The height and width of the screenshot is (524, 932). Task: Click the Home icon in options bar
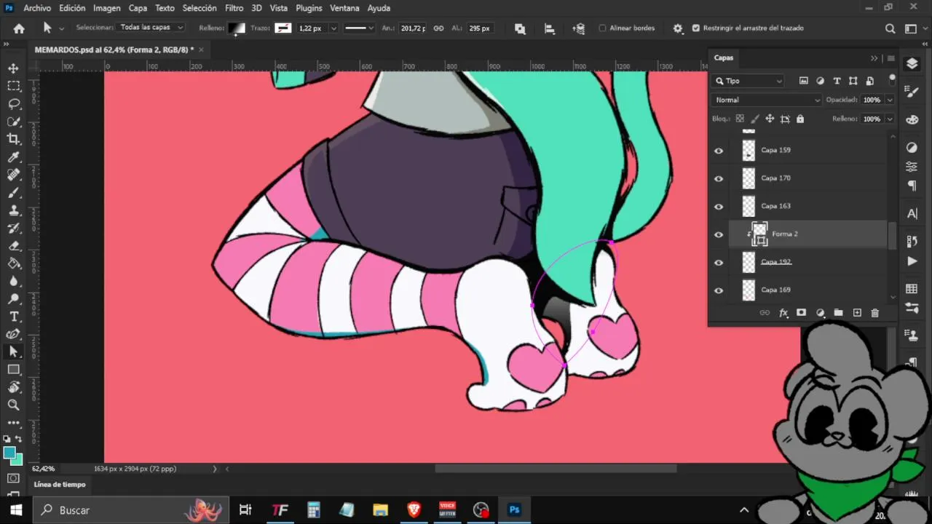(19, 28)
